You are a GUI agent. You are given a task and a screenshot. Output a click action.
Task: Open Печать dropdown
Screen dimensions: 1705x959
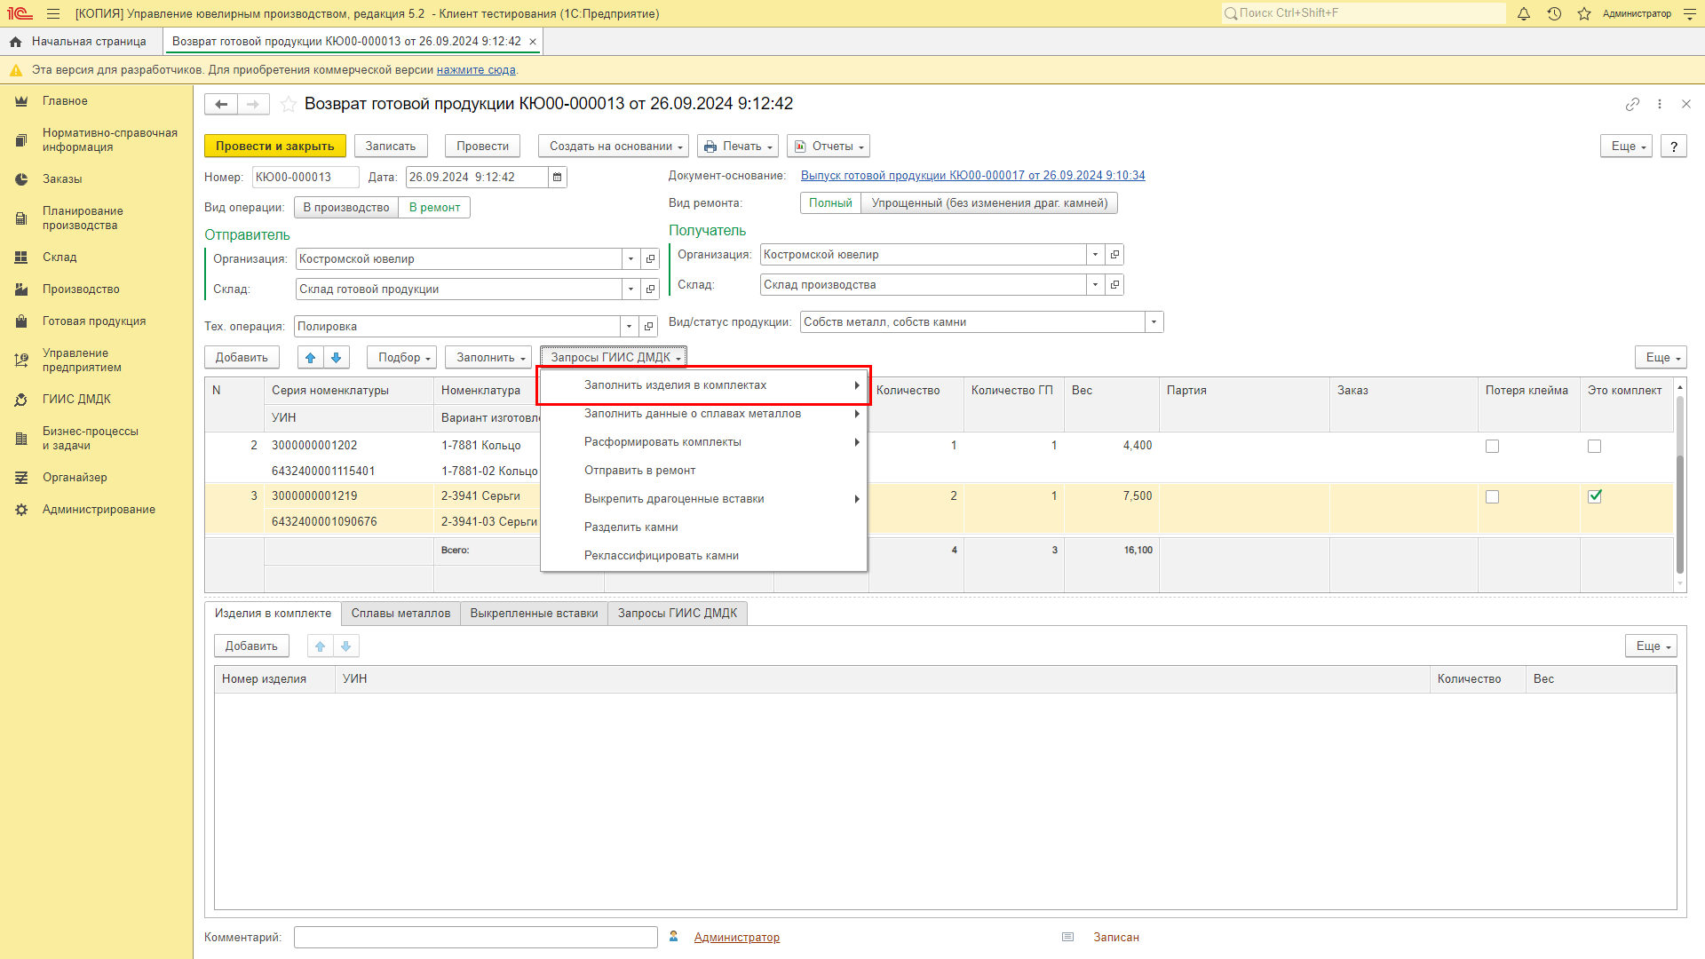[x=739, y=147]
